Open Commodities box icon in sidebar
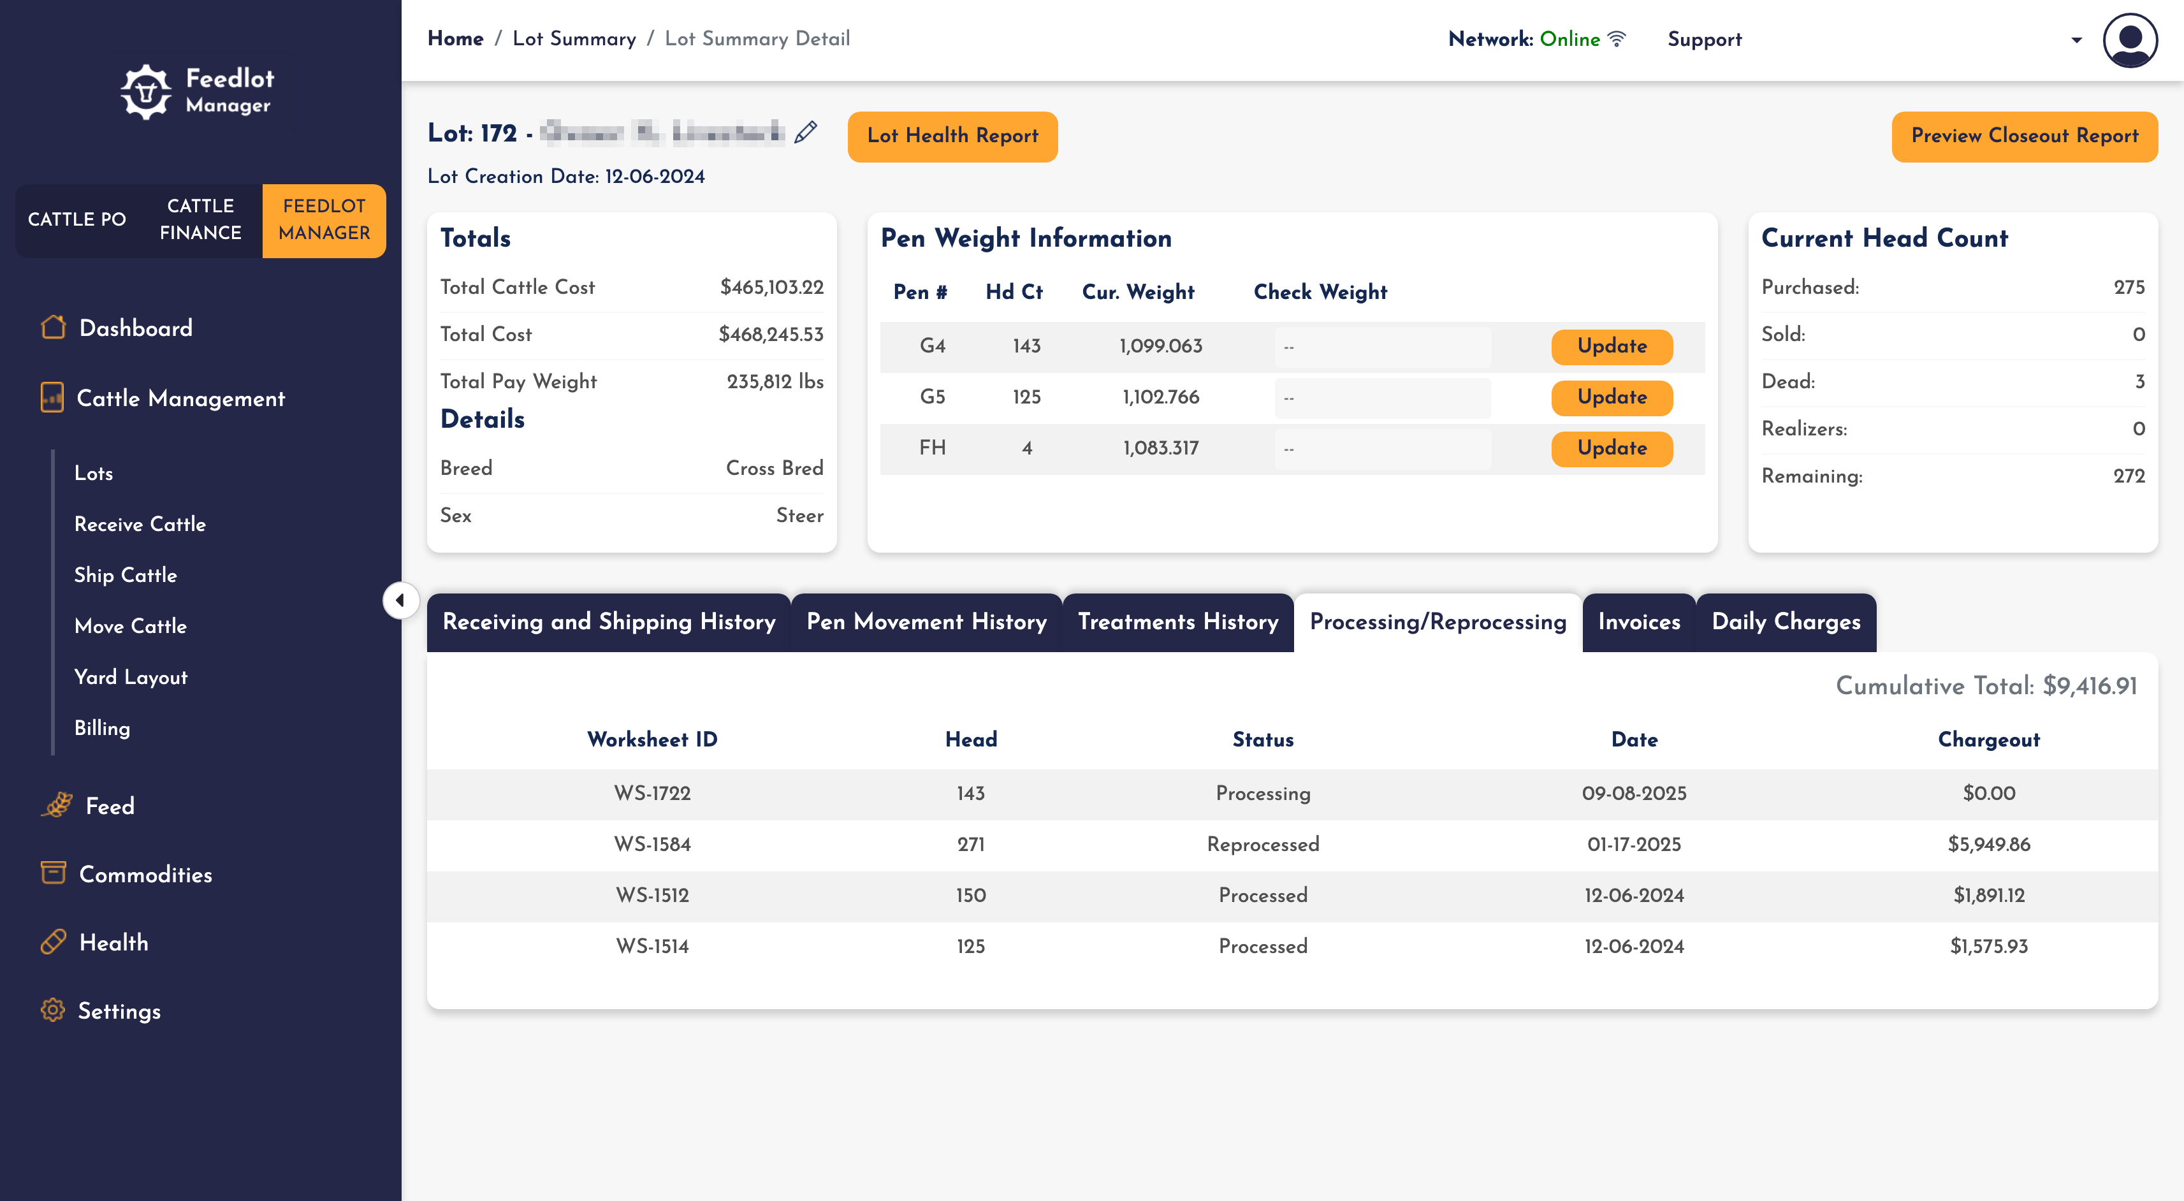2184x1201 pixels. (x=52, y=872)
